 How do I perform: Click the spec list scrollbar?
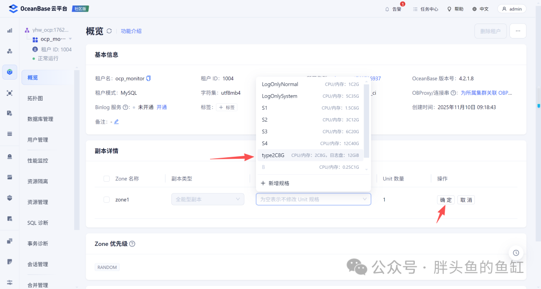coord(366,121)
